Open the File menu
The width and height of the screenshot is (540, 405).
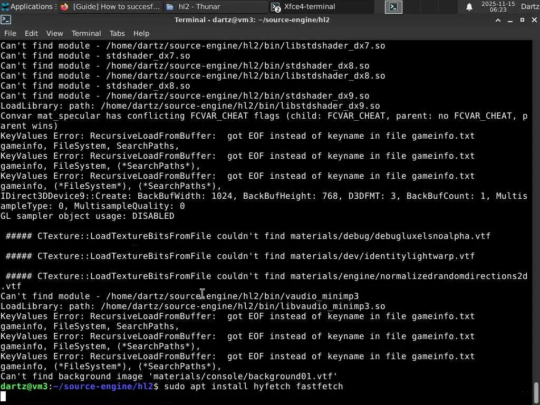(x=10, y=33)
